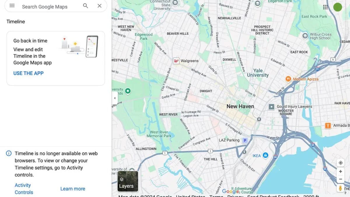Open the search magnifier icon
Image resolution: width=350 pixels, height=197 pixels.
click(x=85, y=6)
